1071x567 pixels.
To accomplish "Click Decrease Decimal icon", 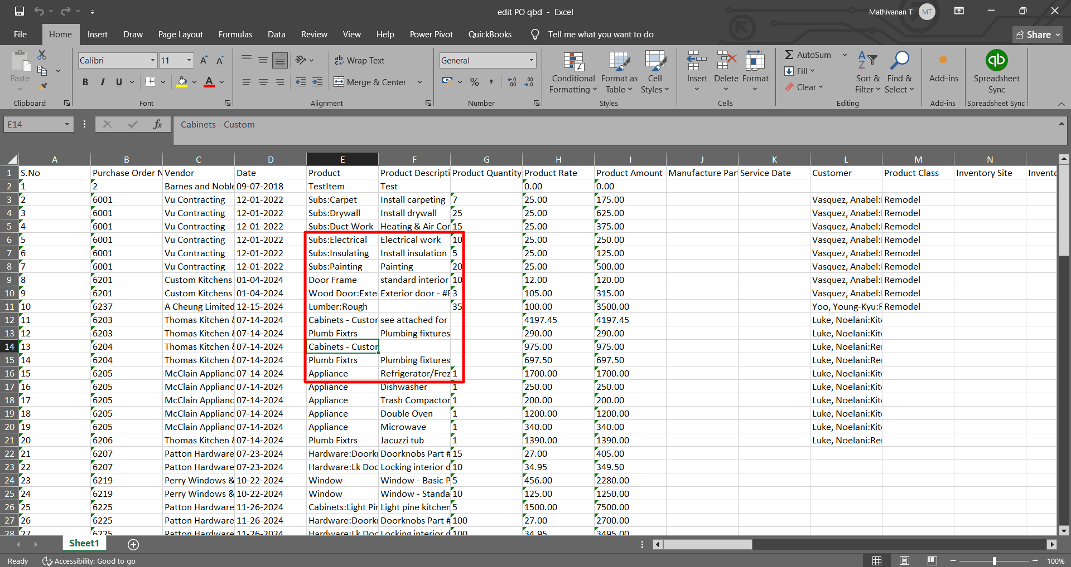I will pyautogui.click(x=529, y=82).
